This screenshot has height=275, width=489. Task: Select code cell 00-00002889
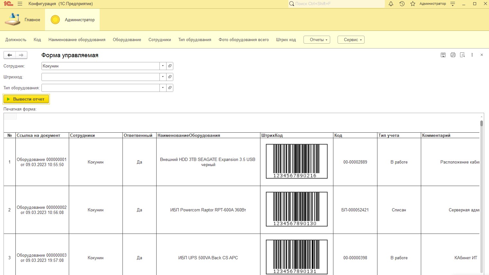[355, 162]
